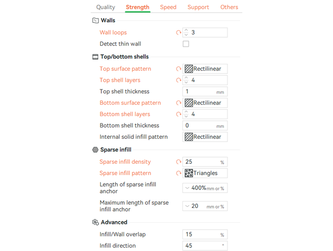The width and height of the screenshot is (333, 251).
Task: Reset Wall loops to default value
Action: tap(179, 33)
